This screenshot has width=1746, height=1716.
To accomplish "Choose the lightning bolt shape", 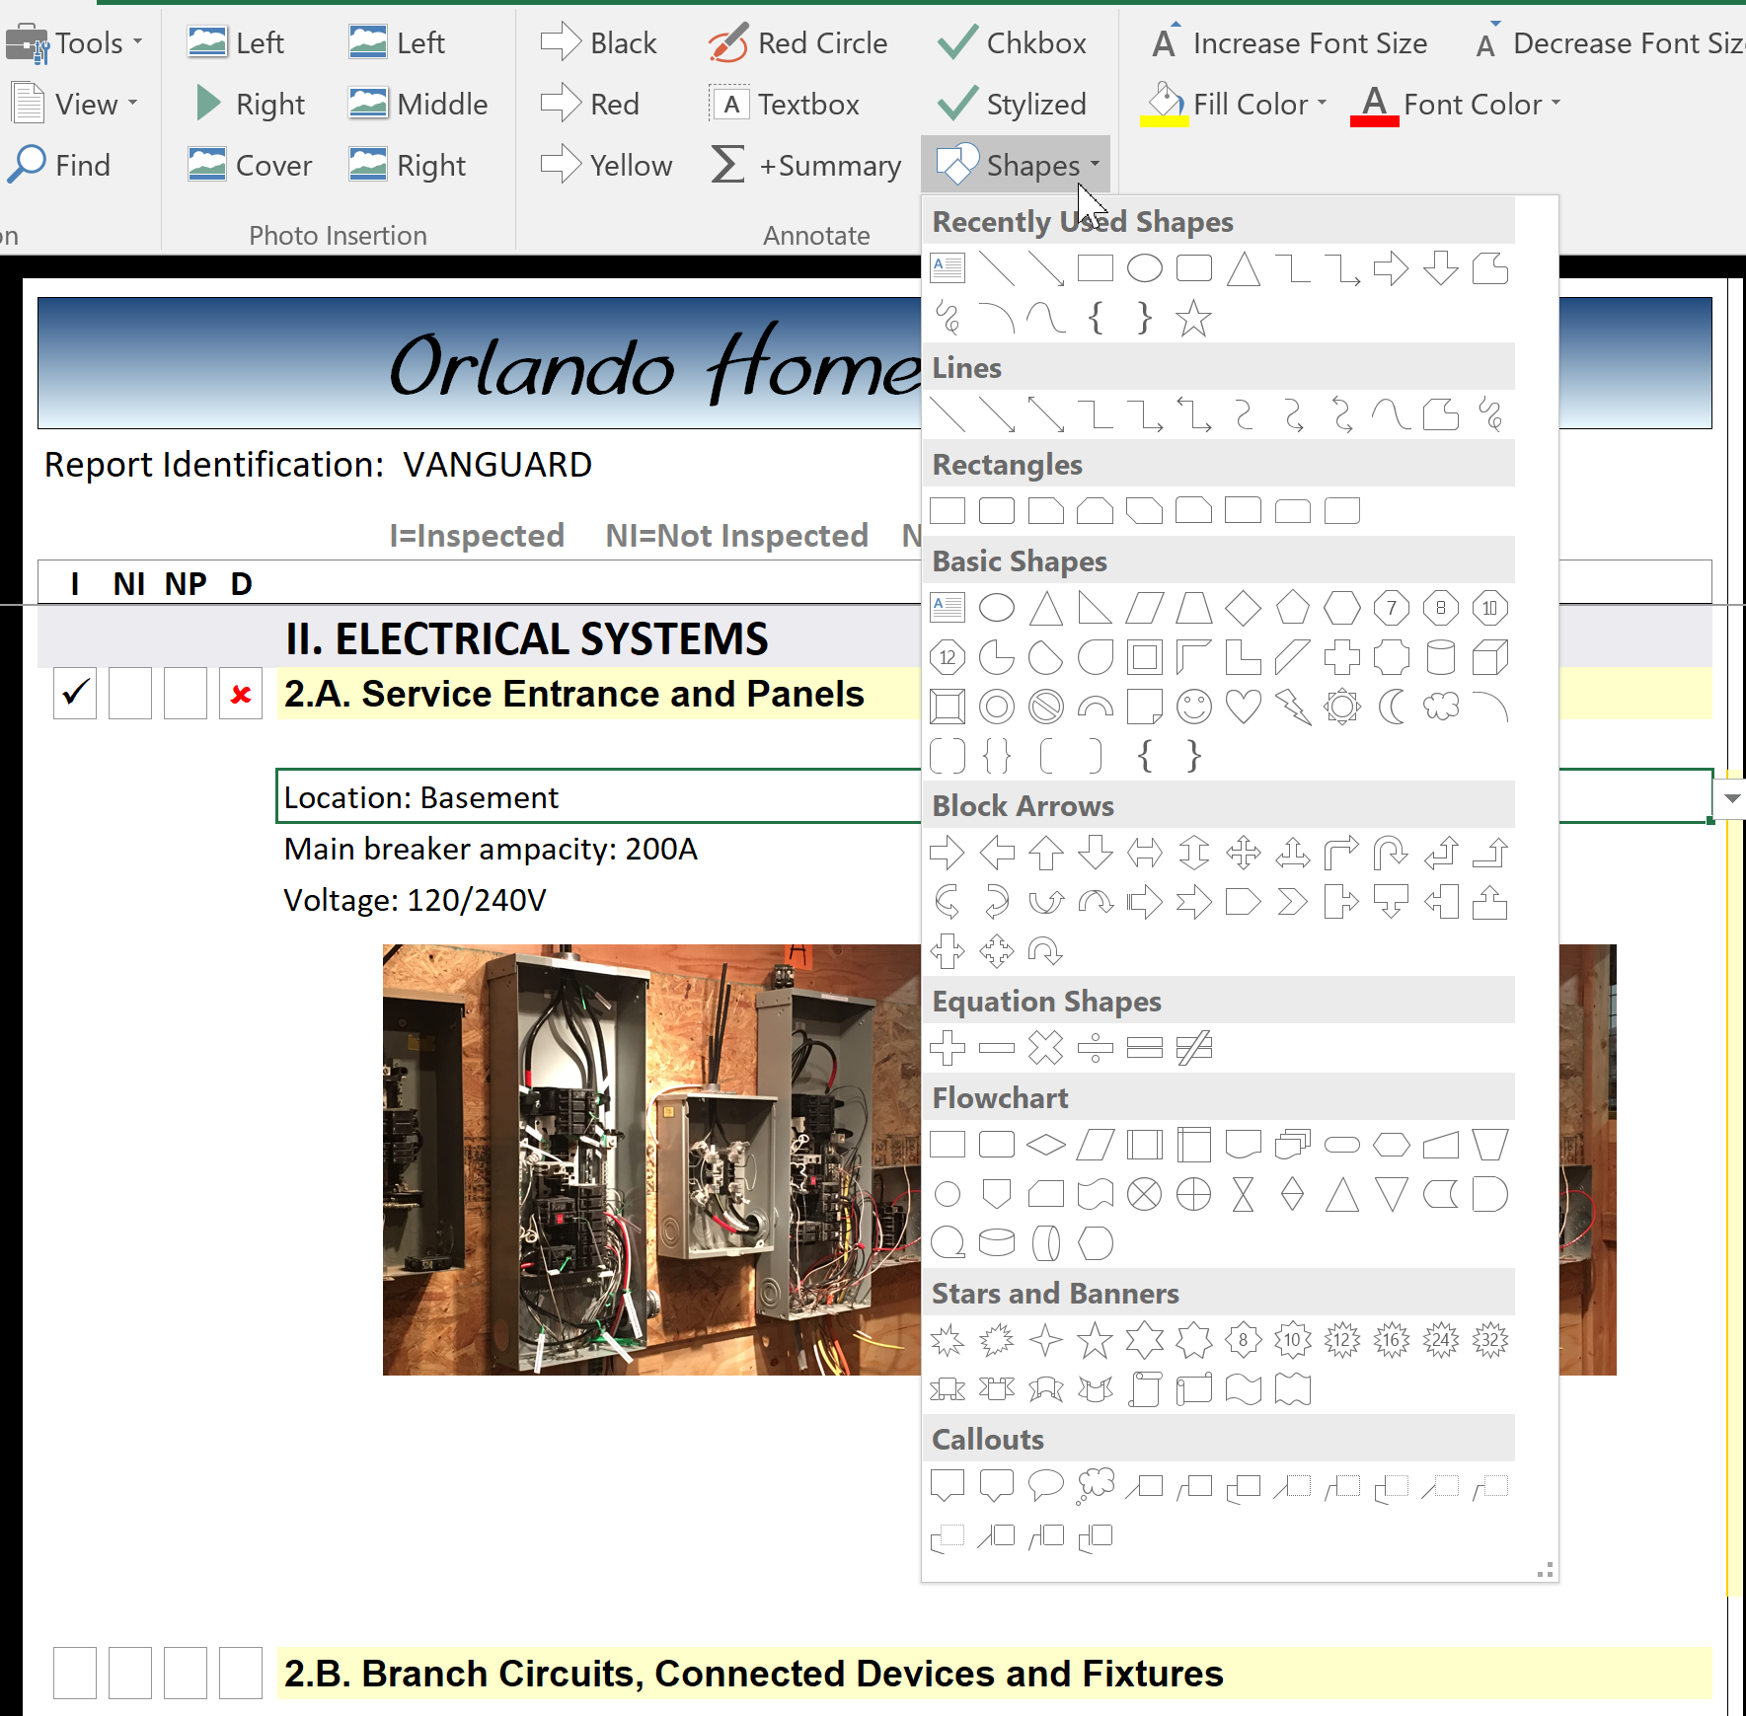I will (x=1292, y=707).
